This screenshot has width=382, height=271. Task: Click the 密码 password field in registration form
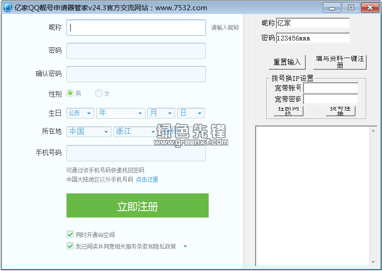point(136,51)
